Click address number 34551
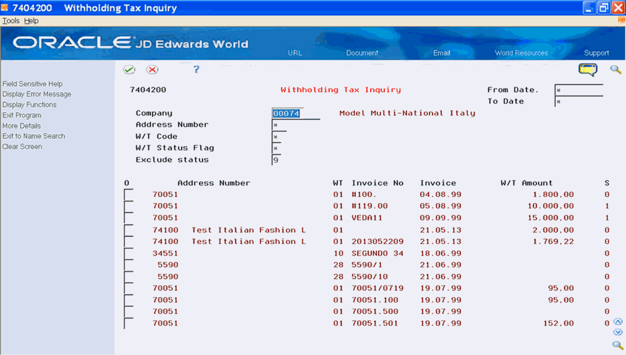This screenshot has height=355, width=626. [165, 254]
